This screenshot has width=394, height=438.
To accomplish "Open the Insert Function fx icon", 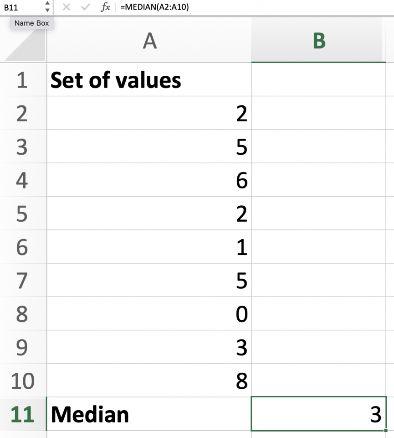I will point(105,8).
